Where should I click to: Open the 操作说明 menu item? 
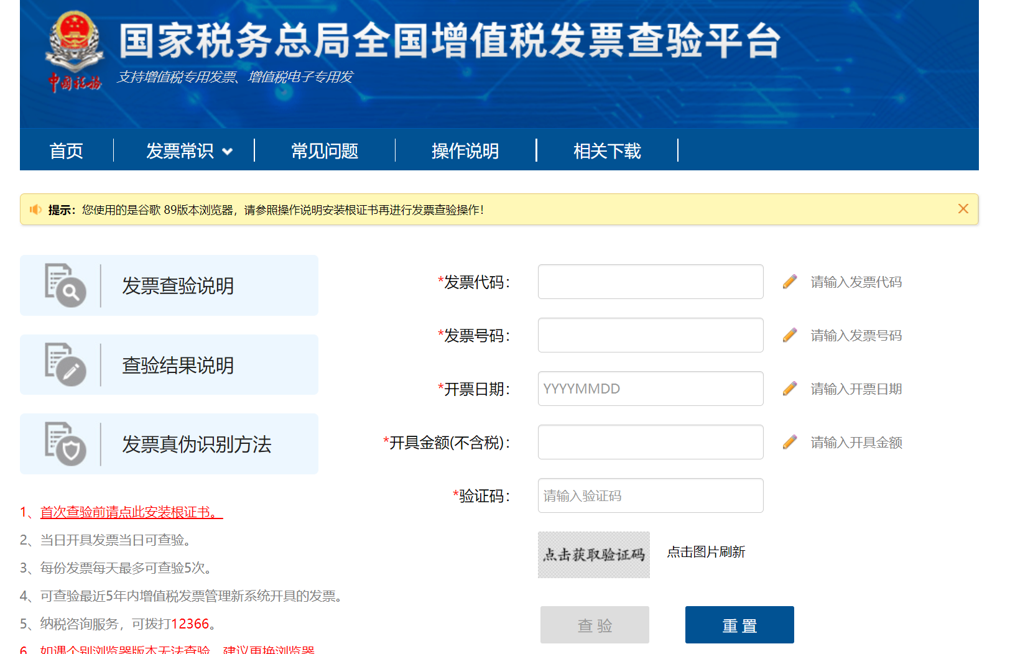pyautogui.click(x=465, y=150)
